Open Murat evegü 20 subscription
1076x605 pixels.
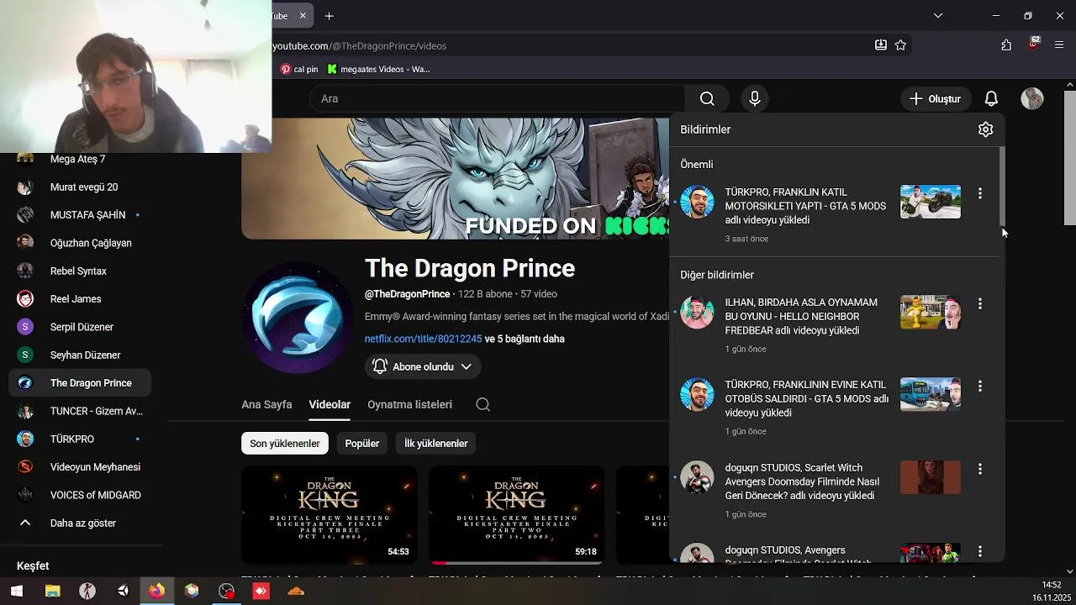(80, 187)
